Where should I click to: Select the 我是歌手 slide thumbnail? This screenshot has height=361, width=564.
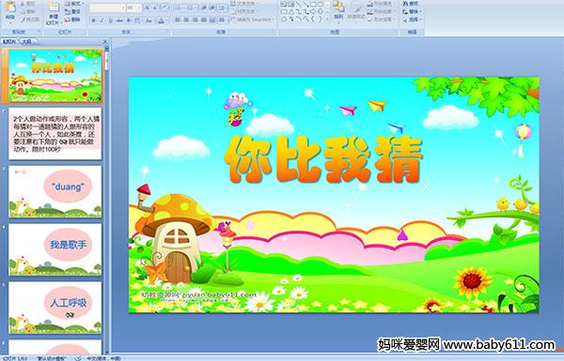point(55,249)
